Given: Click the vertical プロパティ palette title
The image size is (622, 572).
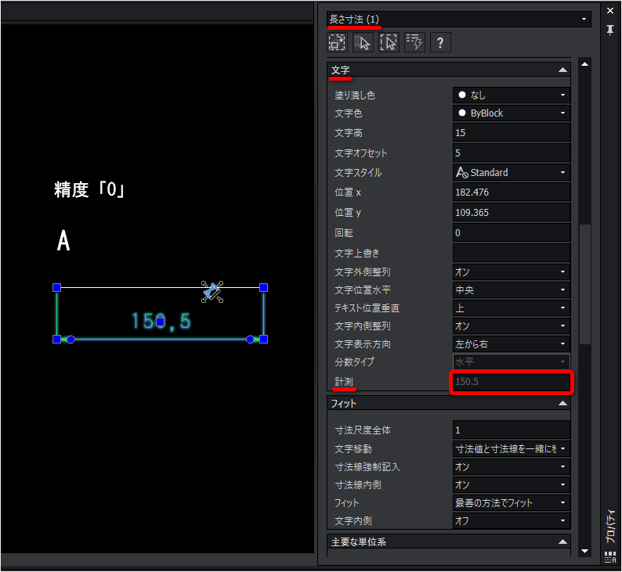Looking at the screenshot, I should tap(610, 527).
